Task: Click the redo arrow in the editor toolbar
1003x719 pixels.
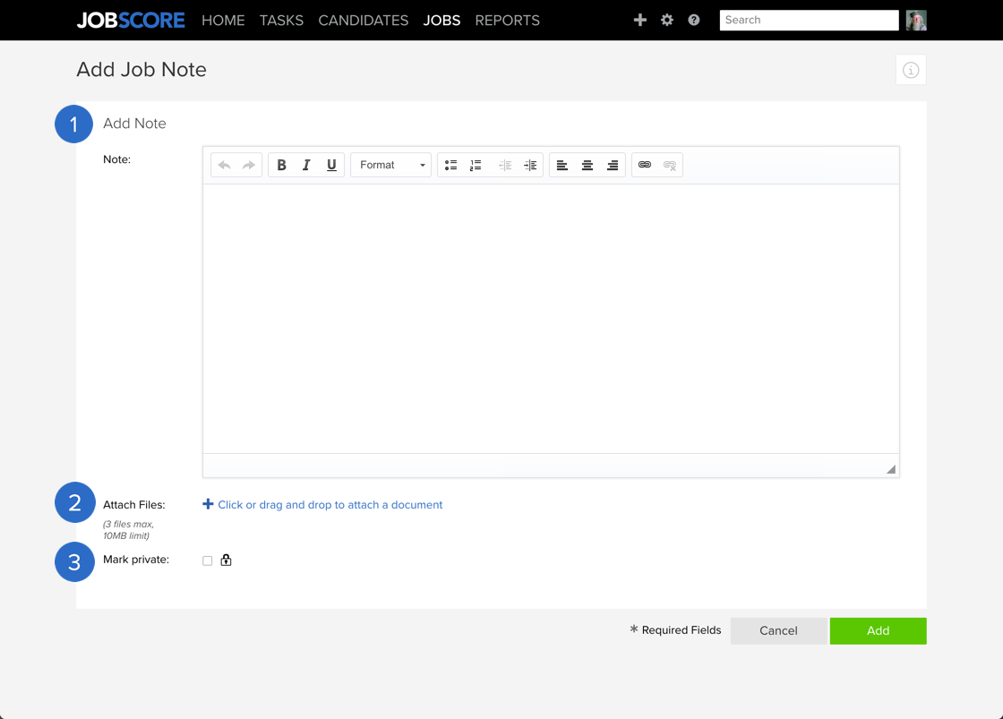Action: (249, 165)
